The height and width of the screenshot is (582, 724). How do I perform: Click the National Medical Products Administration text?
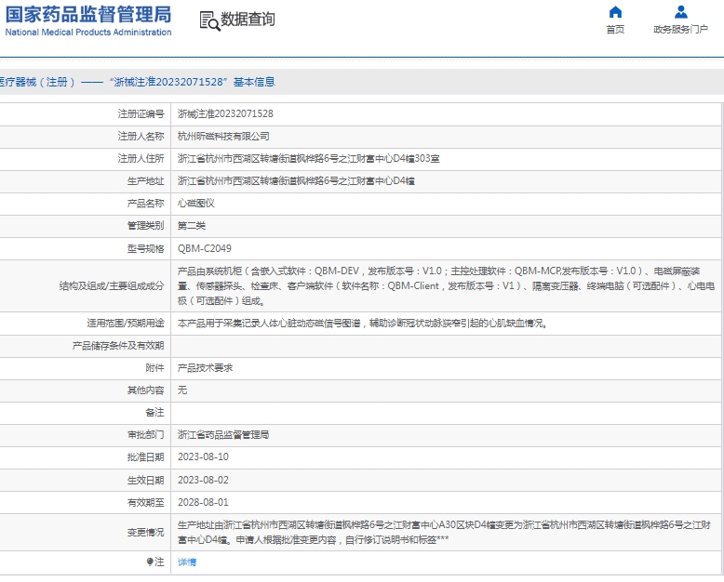88,33
